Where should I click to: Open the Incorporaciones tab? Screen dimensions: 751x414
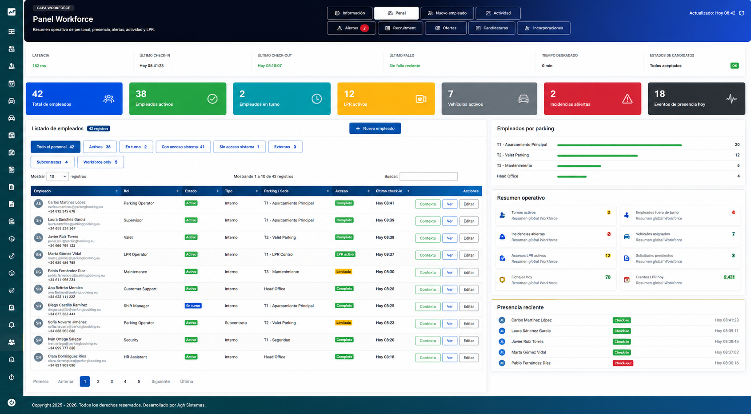(543, 28)
